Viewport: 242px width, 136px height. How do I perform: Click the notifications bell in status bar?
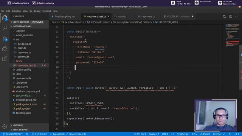click(237, 134)
